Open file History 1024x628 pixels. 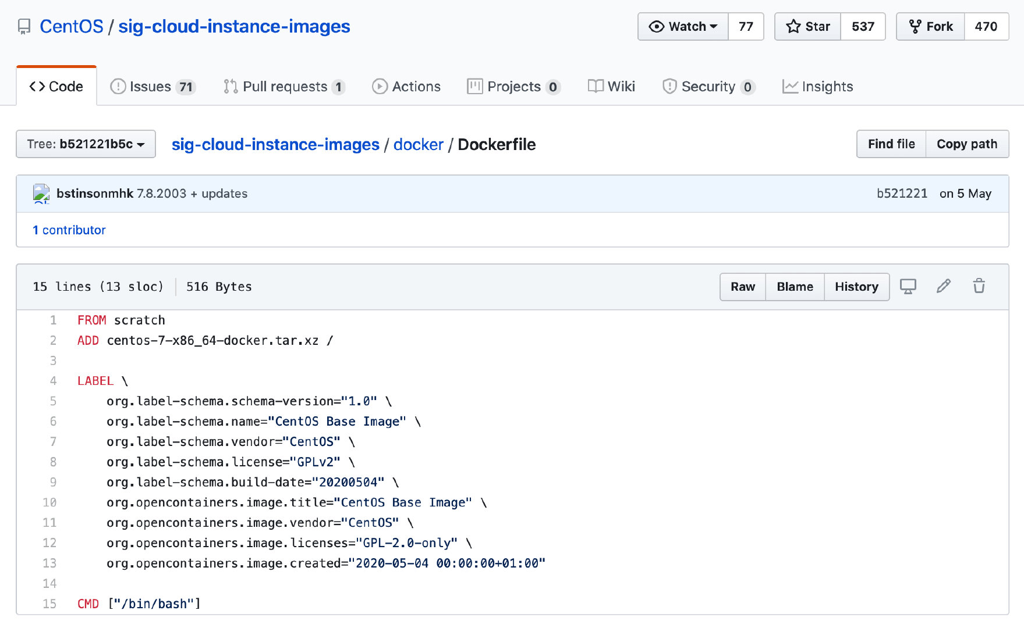[856, 287]
